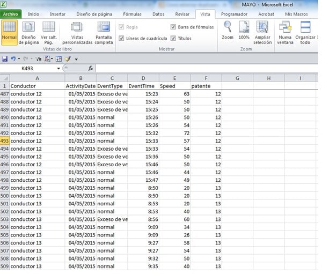Select column D header

143,78
